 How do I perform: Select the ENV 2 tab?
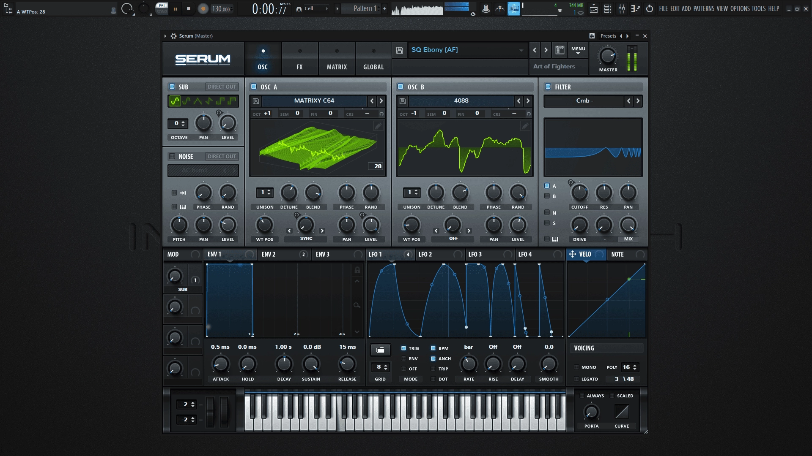(284, 254)
